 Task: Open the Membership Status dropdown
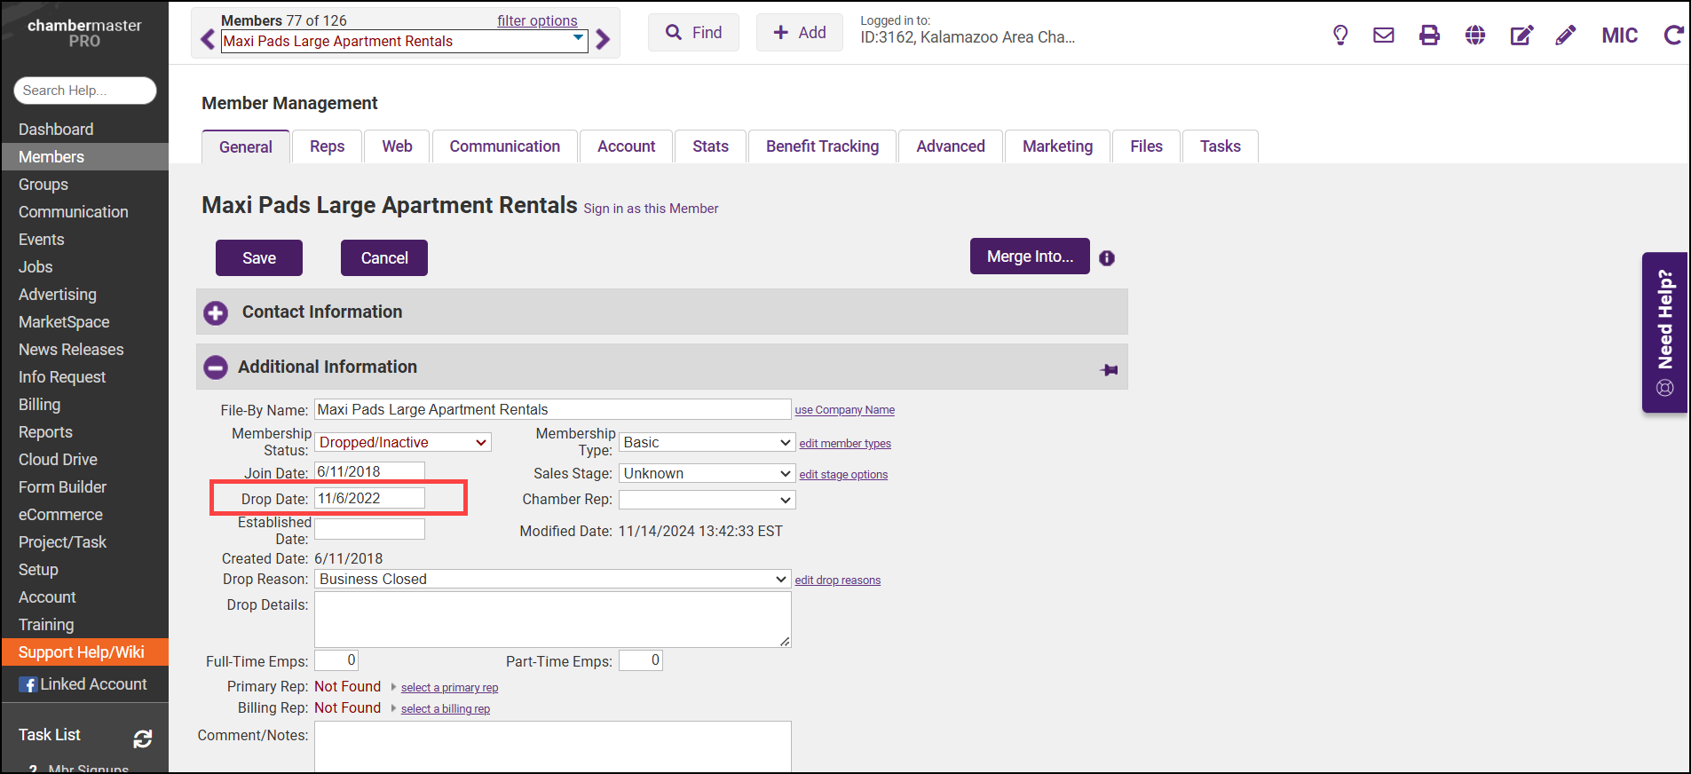[x=402, y=442]
